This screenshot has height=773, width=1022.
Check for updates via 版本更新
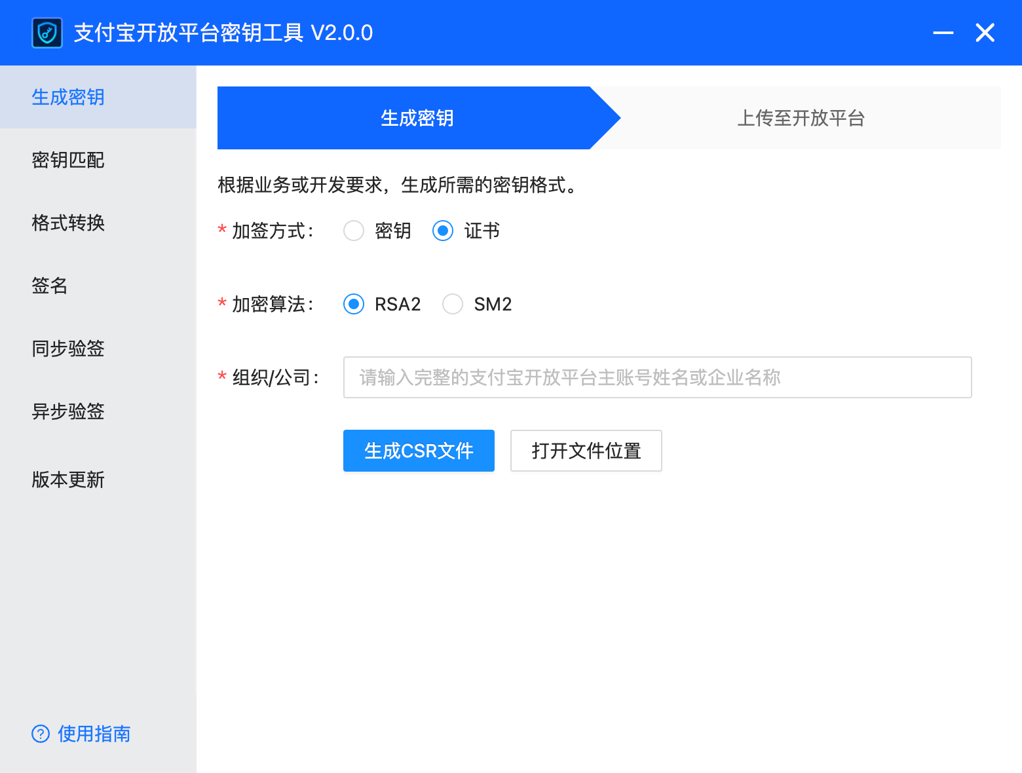(x=68, y=480)
